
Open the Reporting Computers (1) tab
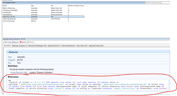[19, 46]
